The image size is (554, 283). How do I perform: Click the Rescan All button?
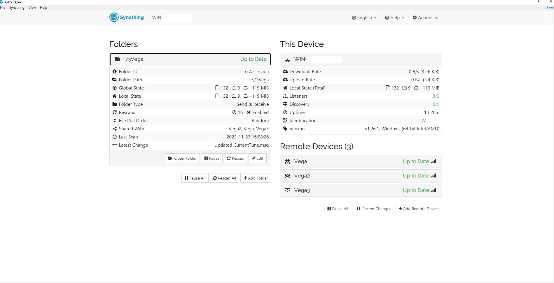pyautogui.click(x=225, y=178)
